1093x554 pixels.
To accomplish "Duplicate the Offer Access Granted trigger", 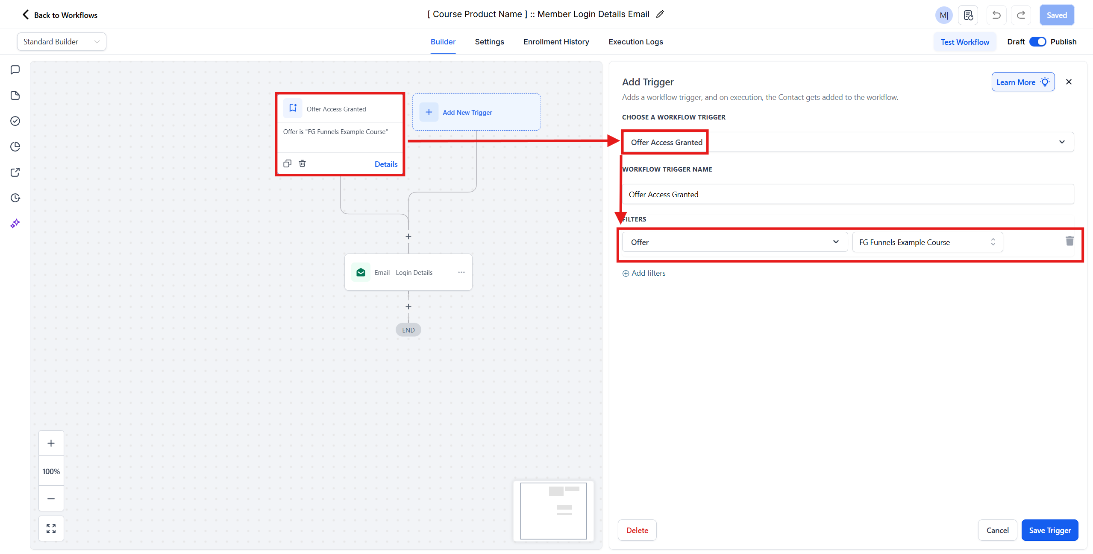I will coord(287,163).
